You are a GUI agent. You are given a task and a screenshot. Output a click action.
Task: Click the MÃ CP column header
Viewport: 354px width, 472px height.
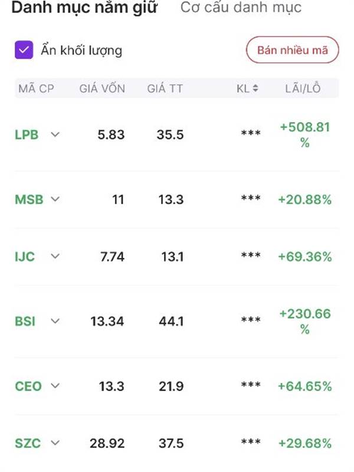(x=36, y=88)
